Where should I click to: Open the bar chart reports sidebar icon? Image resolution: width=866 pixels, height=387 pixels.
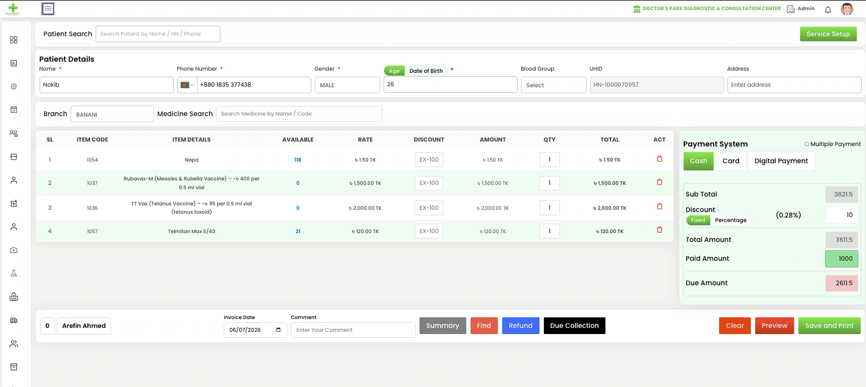point(14,63)
